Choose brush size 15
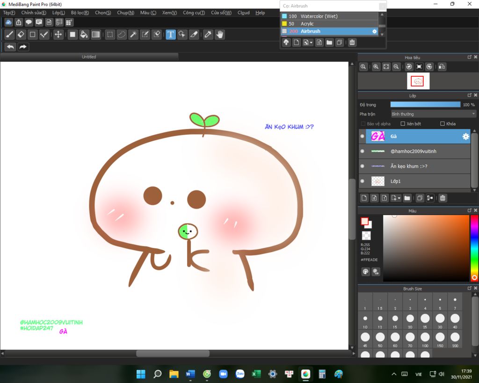The width and height of the screenshot is (479, 383). click(x=395, y=320)
